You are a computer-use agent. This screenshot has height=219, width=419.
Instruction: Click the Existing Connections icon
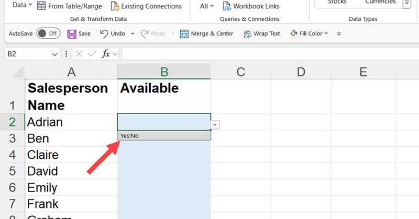pos(115,6)
